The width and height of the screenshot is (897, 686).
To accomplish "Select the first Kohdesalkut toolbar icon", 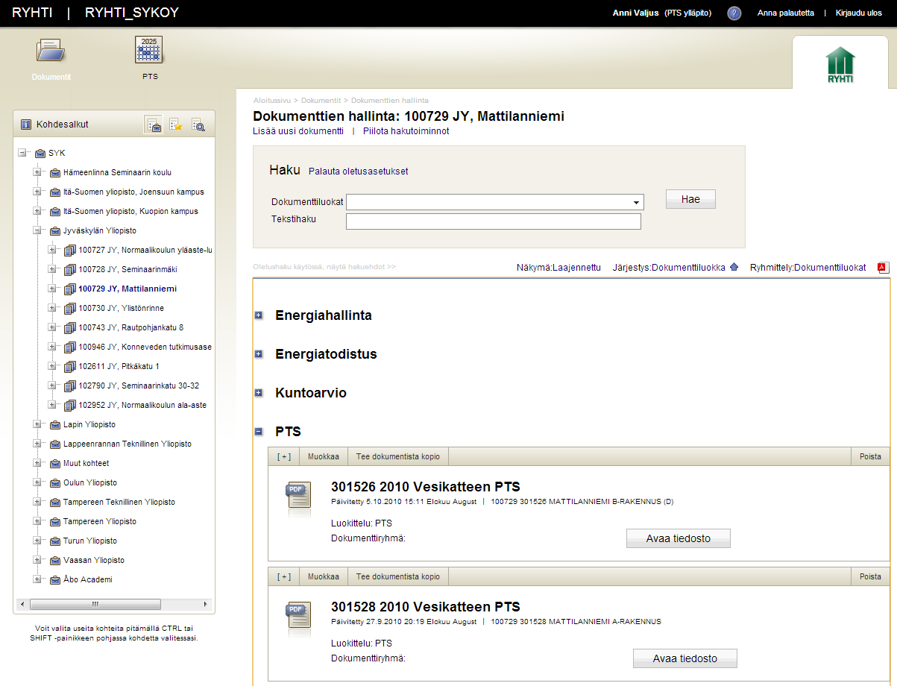I will click(x=154, y=125).
